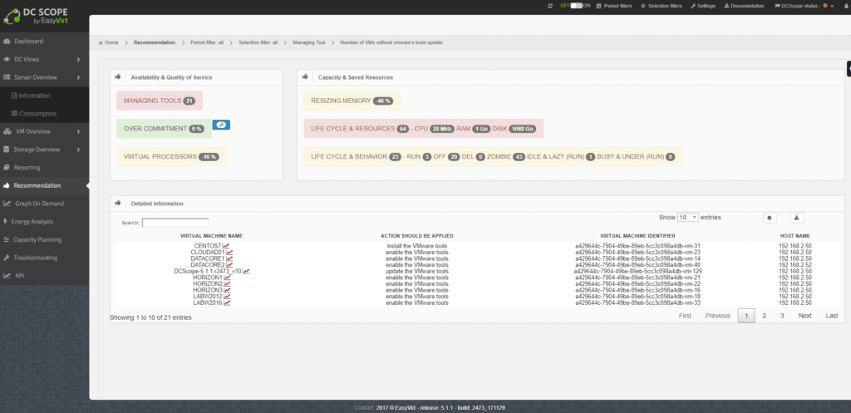Click graph icon next to LABW2012
The height and width of the screenshot is (413, 851).
point(227,297)
